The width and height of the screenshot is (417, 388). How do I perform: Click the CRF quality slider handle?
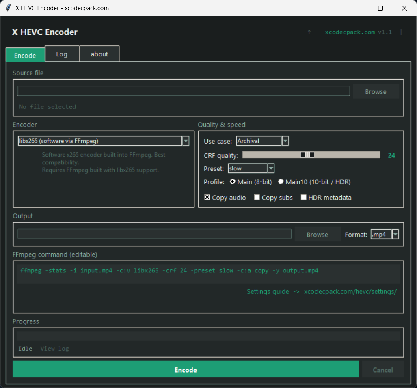[307, 155]
